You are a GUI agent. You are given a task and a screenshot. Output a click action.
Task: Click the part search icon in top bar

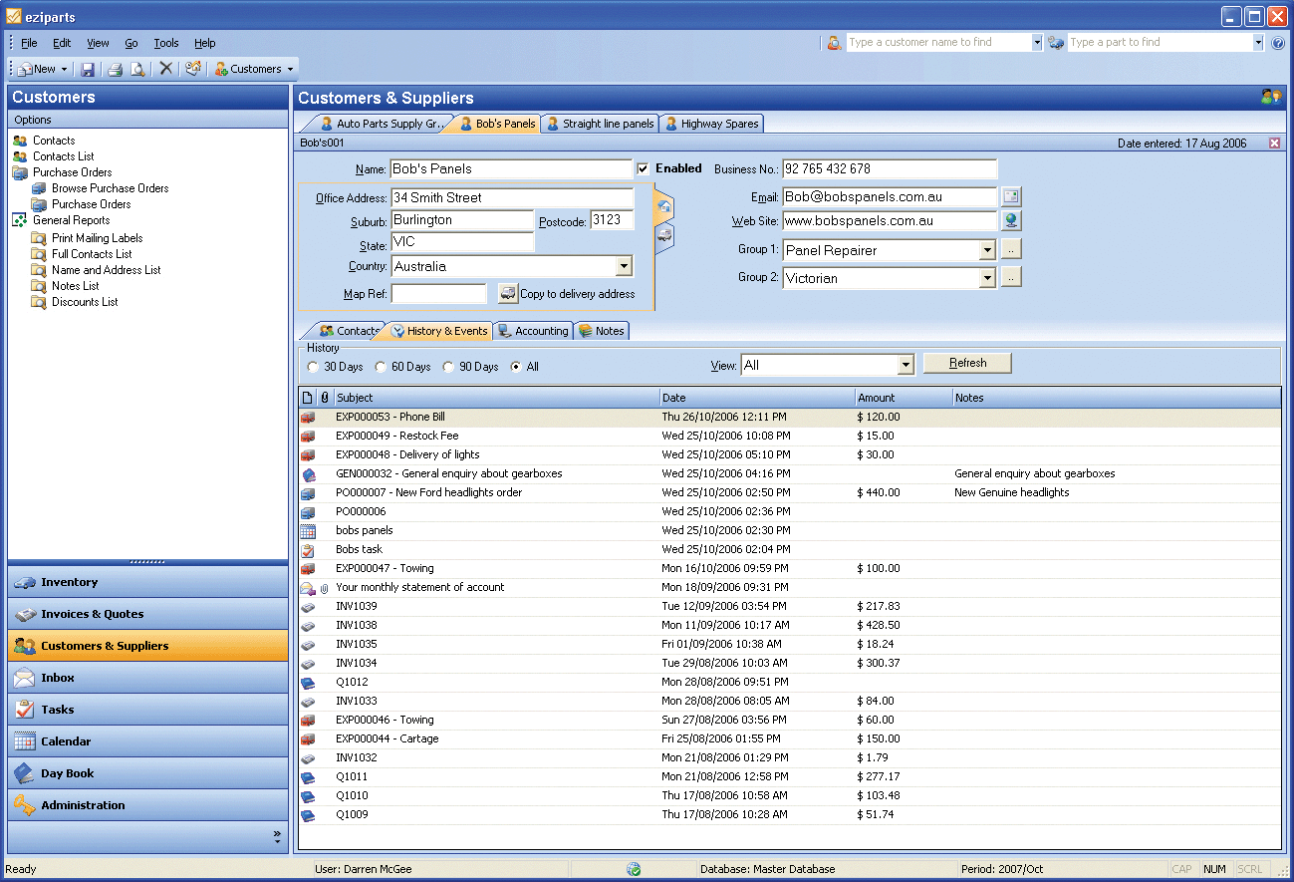[1056, 43]
